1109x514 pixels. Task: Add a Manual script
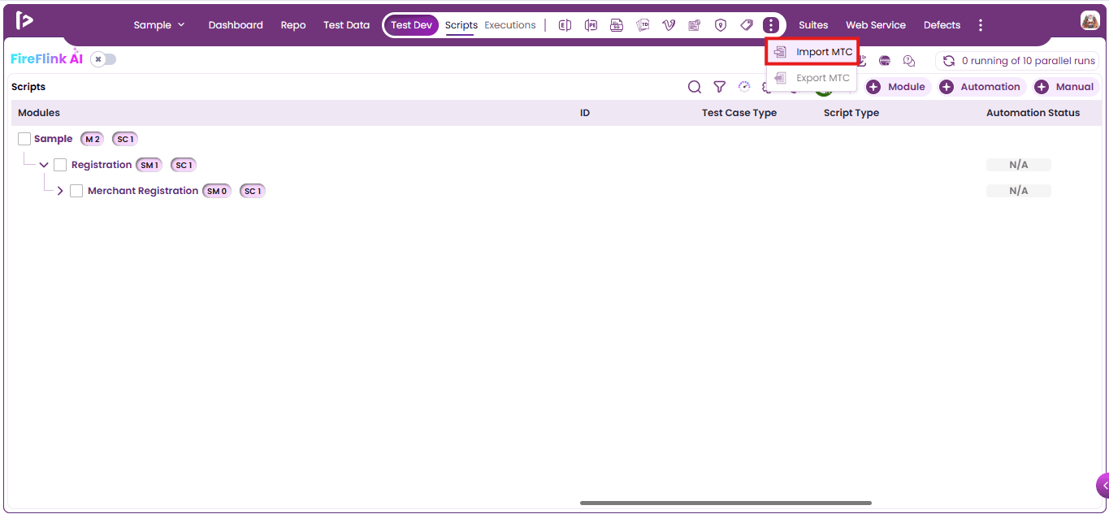[x=1066, y=87]
